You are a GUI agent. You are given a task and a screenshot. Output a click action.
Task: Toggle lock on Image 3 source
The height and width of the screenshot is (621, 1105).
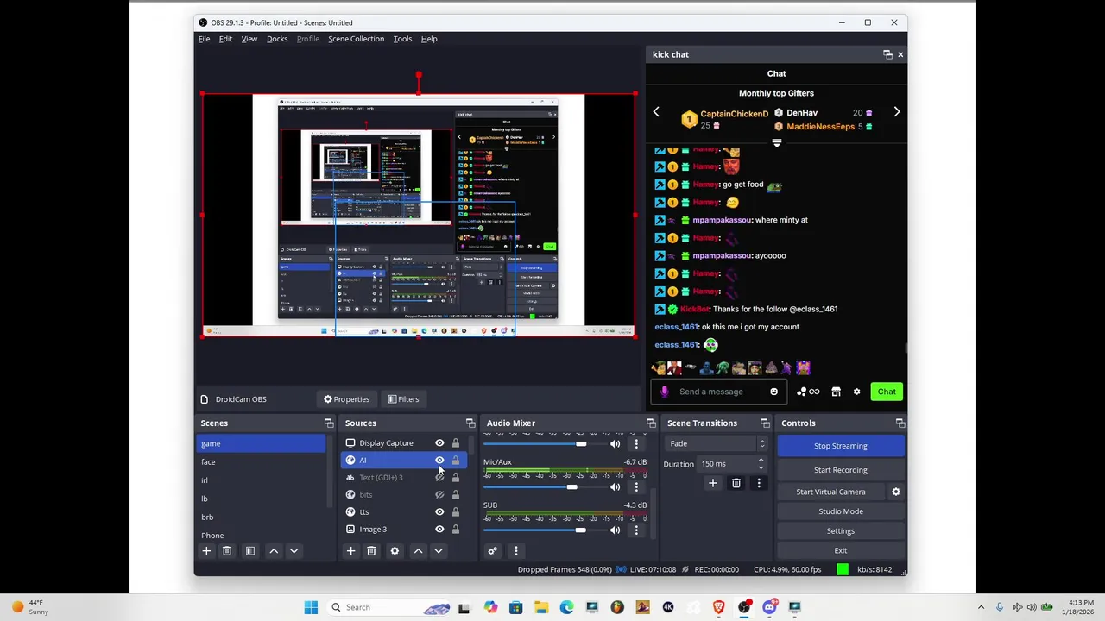click(456, 530)
